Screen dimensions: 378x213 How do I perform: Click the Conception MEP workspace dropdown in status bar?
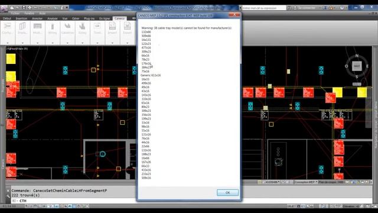[x=305, y=182]
